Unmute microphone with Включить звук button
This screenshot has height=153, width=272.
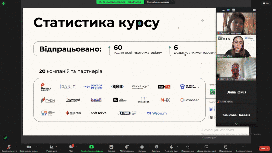click(9, 148)
